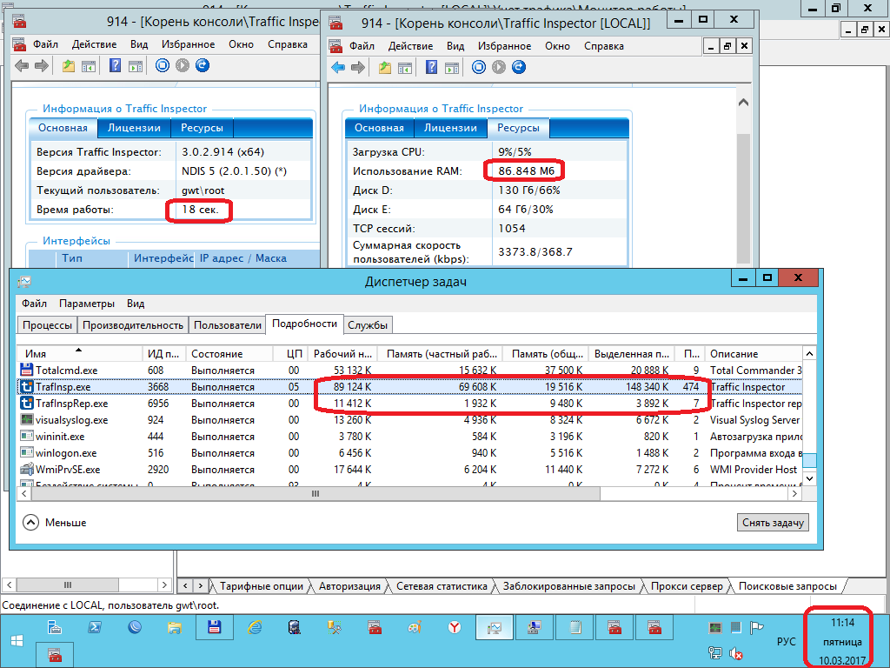Open Yandex browser from the taskbar
Screen dimensions: 890x668
[x=454, y=628]
